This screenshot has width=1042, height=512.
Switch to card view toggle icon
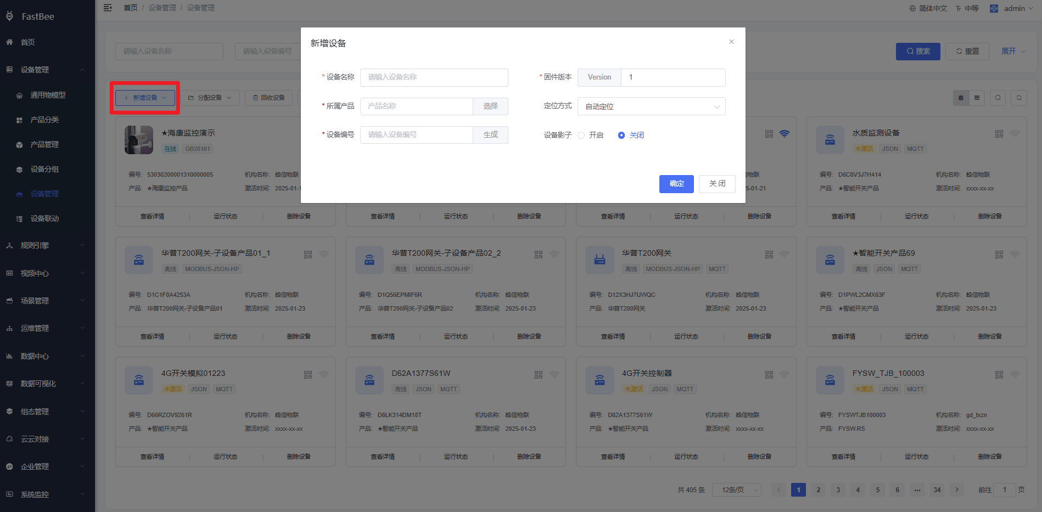coord(961,98)
